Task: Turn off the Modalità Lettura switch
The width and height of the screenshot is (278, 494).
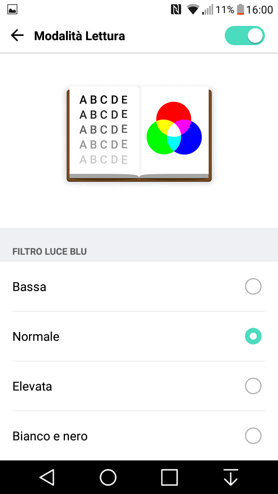Action: [245, 36]
